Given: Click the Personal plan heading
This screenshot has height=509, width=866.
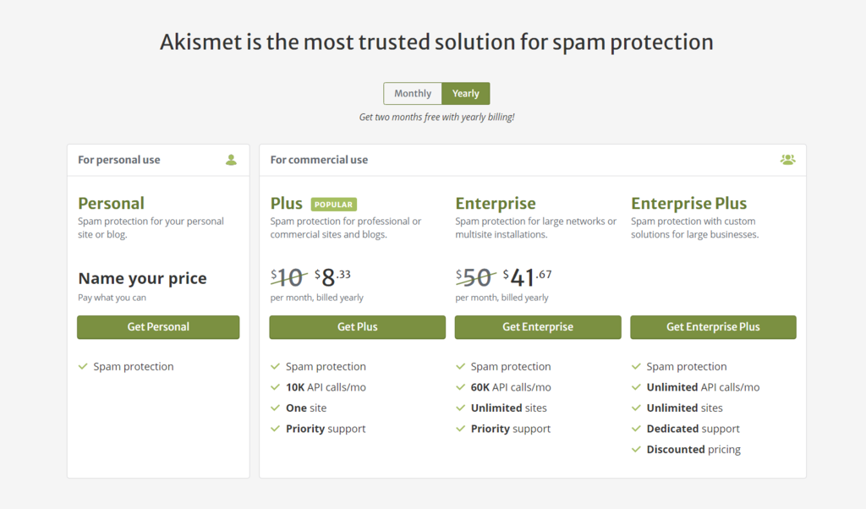Looking at the screenshot, I should (x=111, y=204).
